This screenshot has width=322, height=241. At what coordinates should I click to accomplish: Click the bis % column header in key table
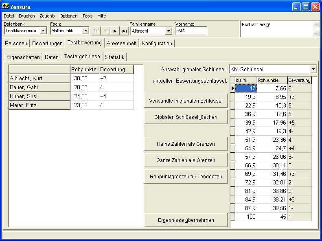click(x=246, y=80)
